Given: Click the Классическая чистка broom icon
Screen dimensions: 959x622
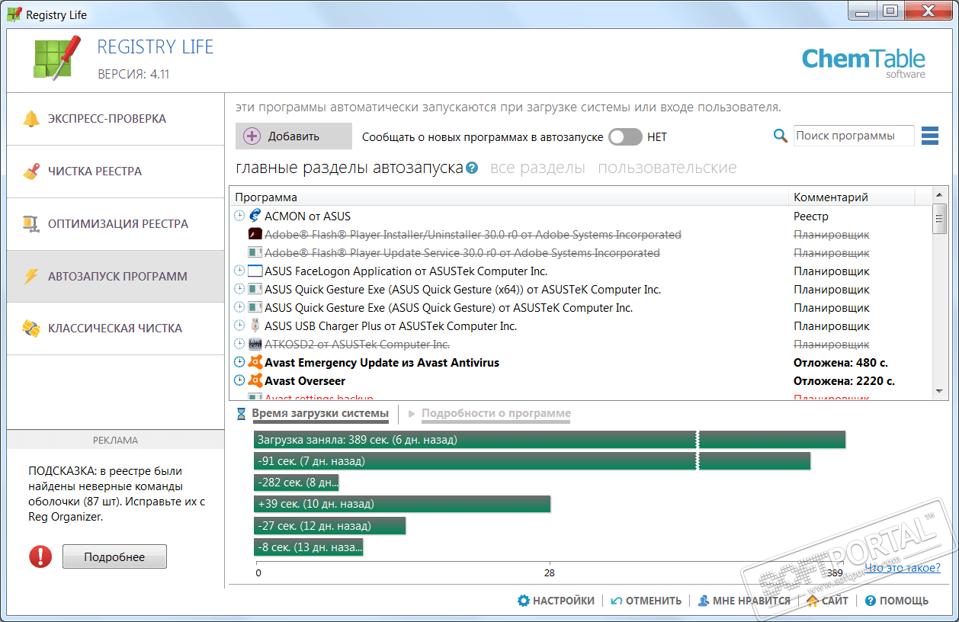Looking at the screenshot, I should [x=31, y=329].
